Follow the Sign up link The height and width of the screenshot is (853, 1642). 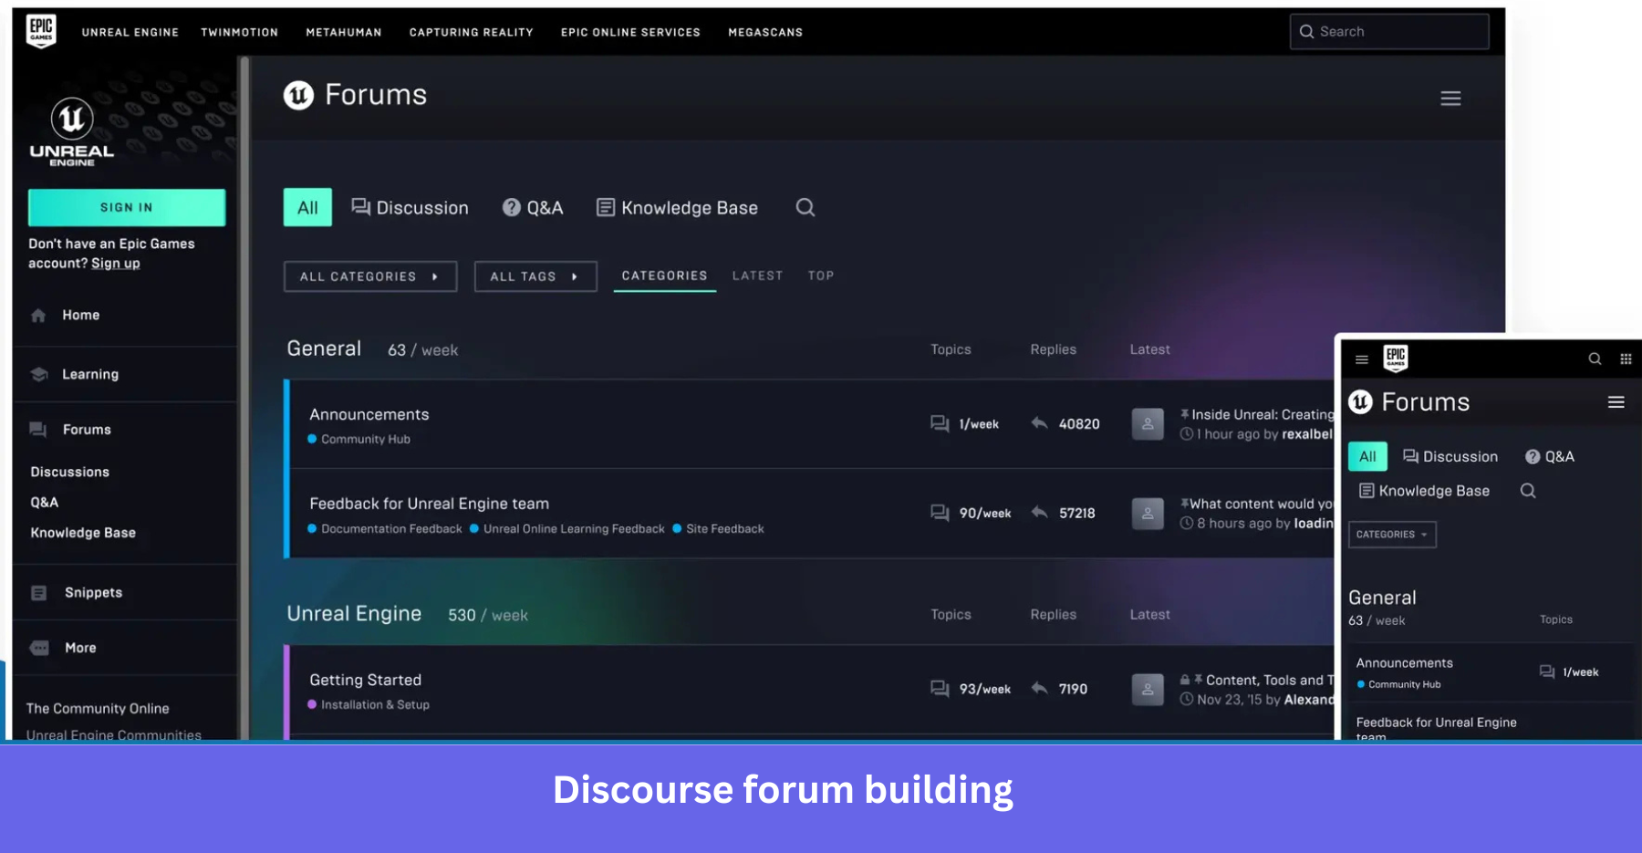click(115, 263)
